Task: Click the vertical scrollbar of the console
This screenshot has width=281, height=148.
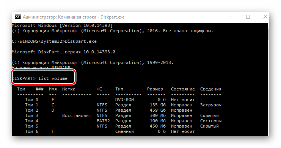Action: click(x=268, y=79)
